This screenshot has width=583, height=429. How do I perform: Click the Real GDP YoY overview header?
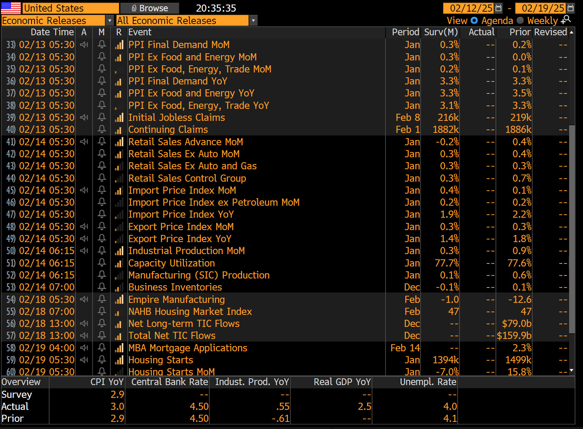[342, 382]
